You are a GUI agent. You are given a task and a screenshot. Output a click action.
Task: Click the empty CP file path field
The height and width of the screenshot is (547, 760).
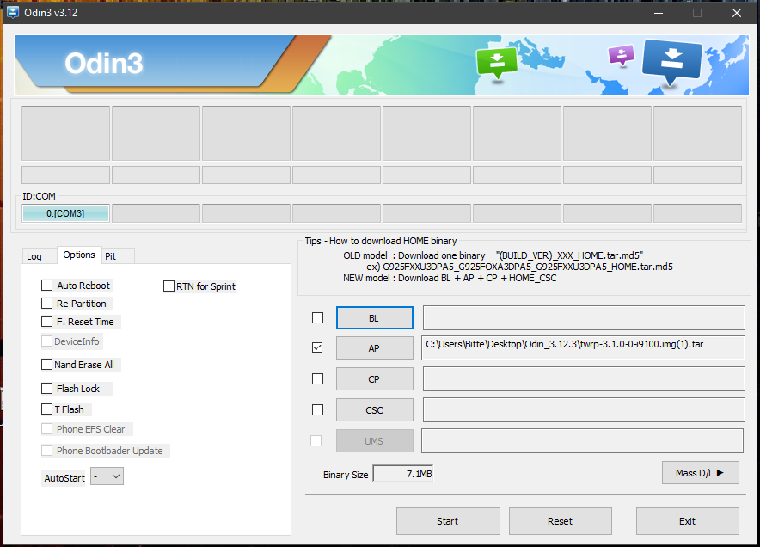pyautogui.click(x=584, y=378)
